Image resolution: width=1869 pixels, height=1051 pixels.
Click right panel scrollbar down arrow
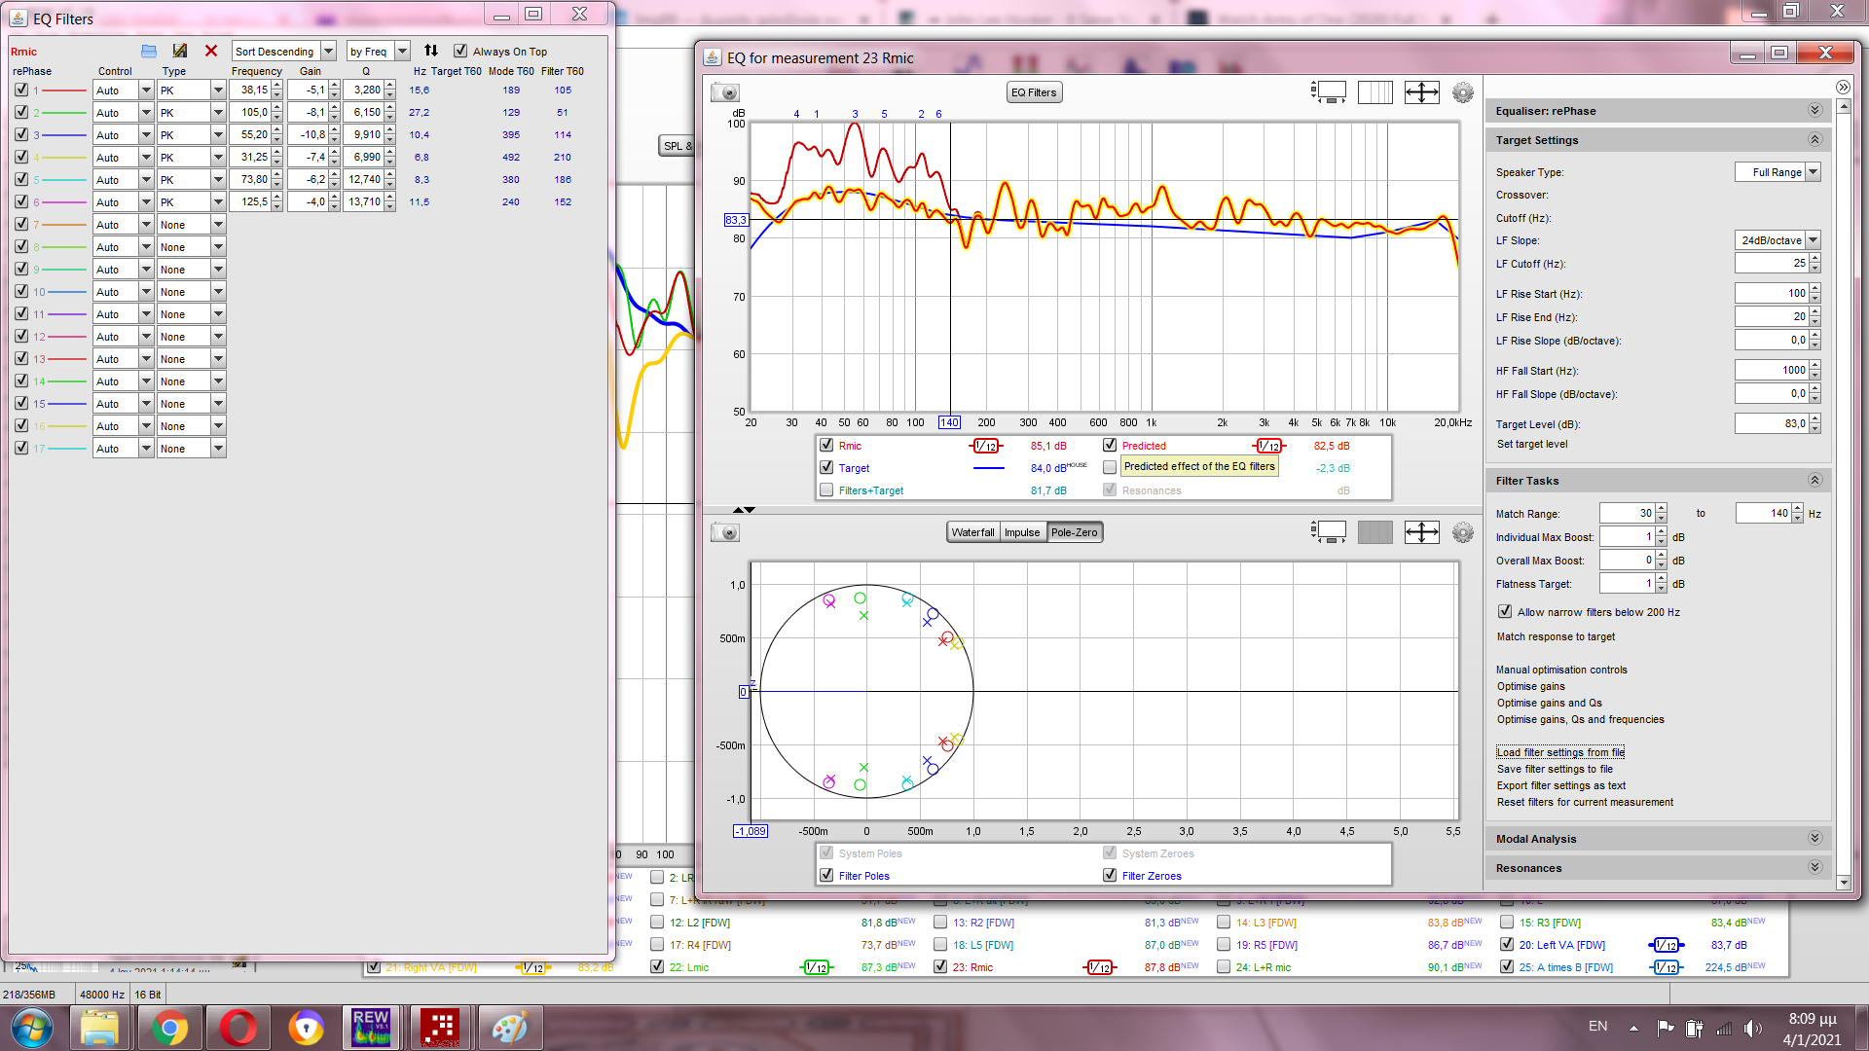coord(1843,883)
